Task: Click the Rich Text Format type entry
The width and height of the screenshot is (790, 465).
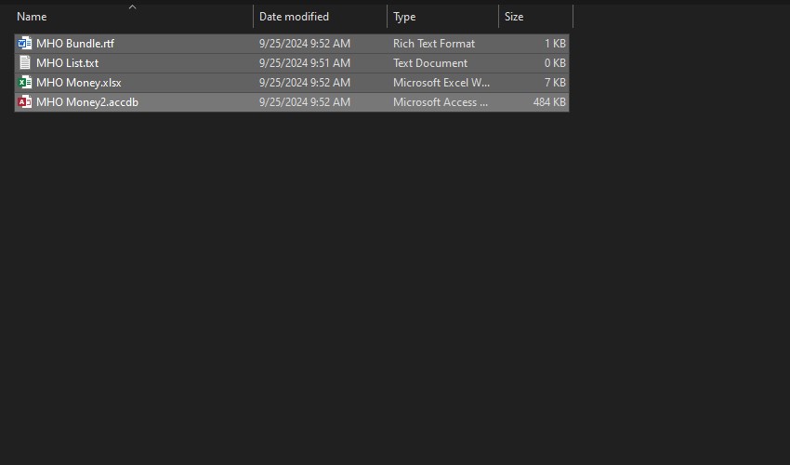Action: pos(434,44)
